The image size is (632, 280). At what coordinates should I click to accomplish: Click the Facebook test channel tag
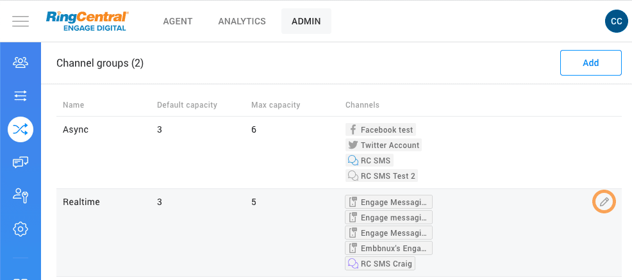pyautogui.click(x=381, y=129)
